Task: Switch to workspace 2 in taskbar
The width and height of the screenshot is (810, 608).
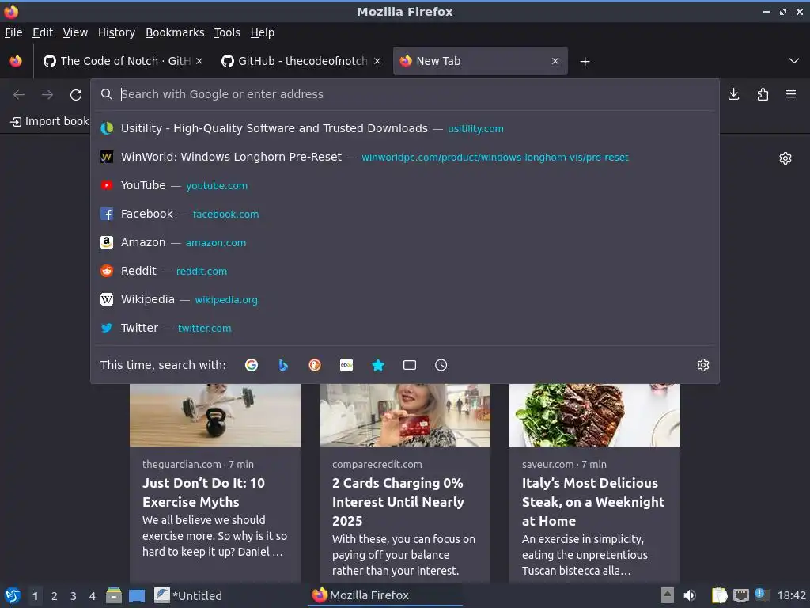Action: coord(55,596)
